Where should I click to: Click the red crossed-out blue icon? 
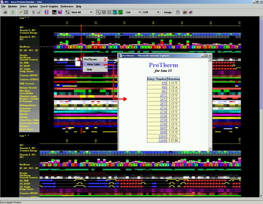click(x=60, y=12)
